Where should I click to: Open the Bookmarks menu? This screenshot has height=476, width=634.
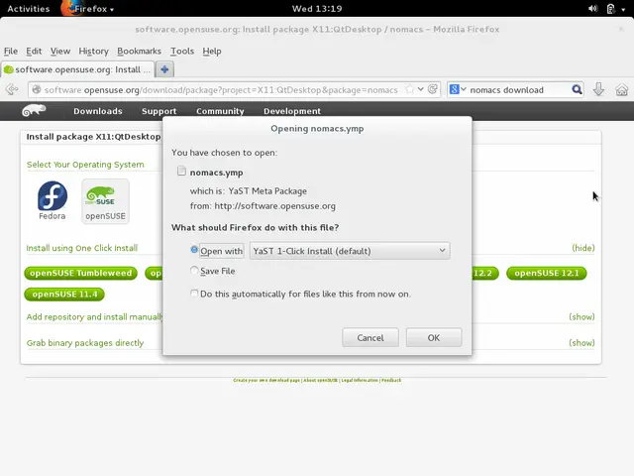[139, 51]
